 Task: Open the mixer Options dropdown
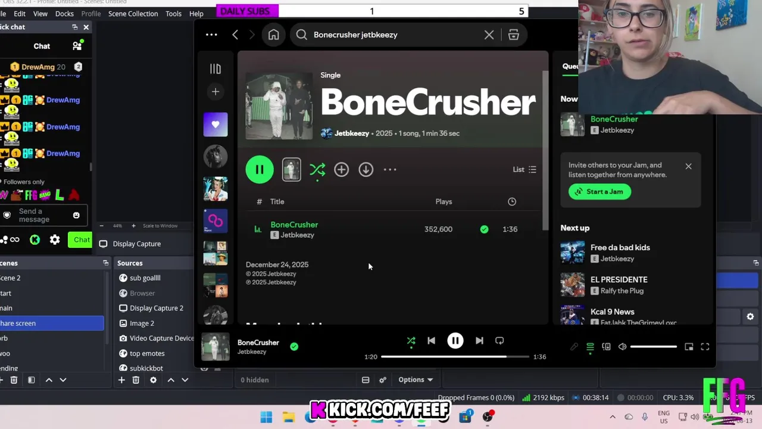[x=416, y=380]
